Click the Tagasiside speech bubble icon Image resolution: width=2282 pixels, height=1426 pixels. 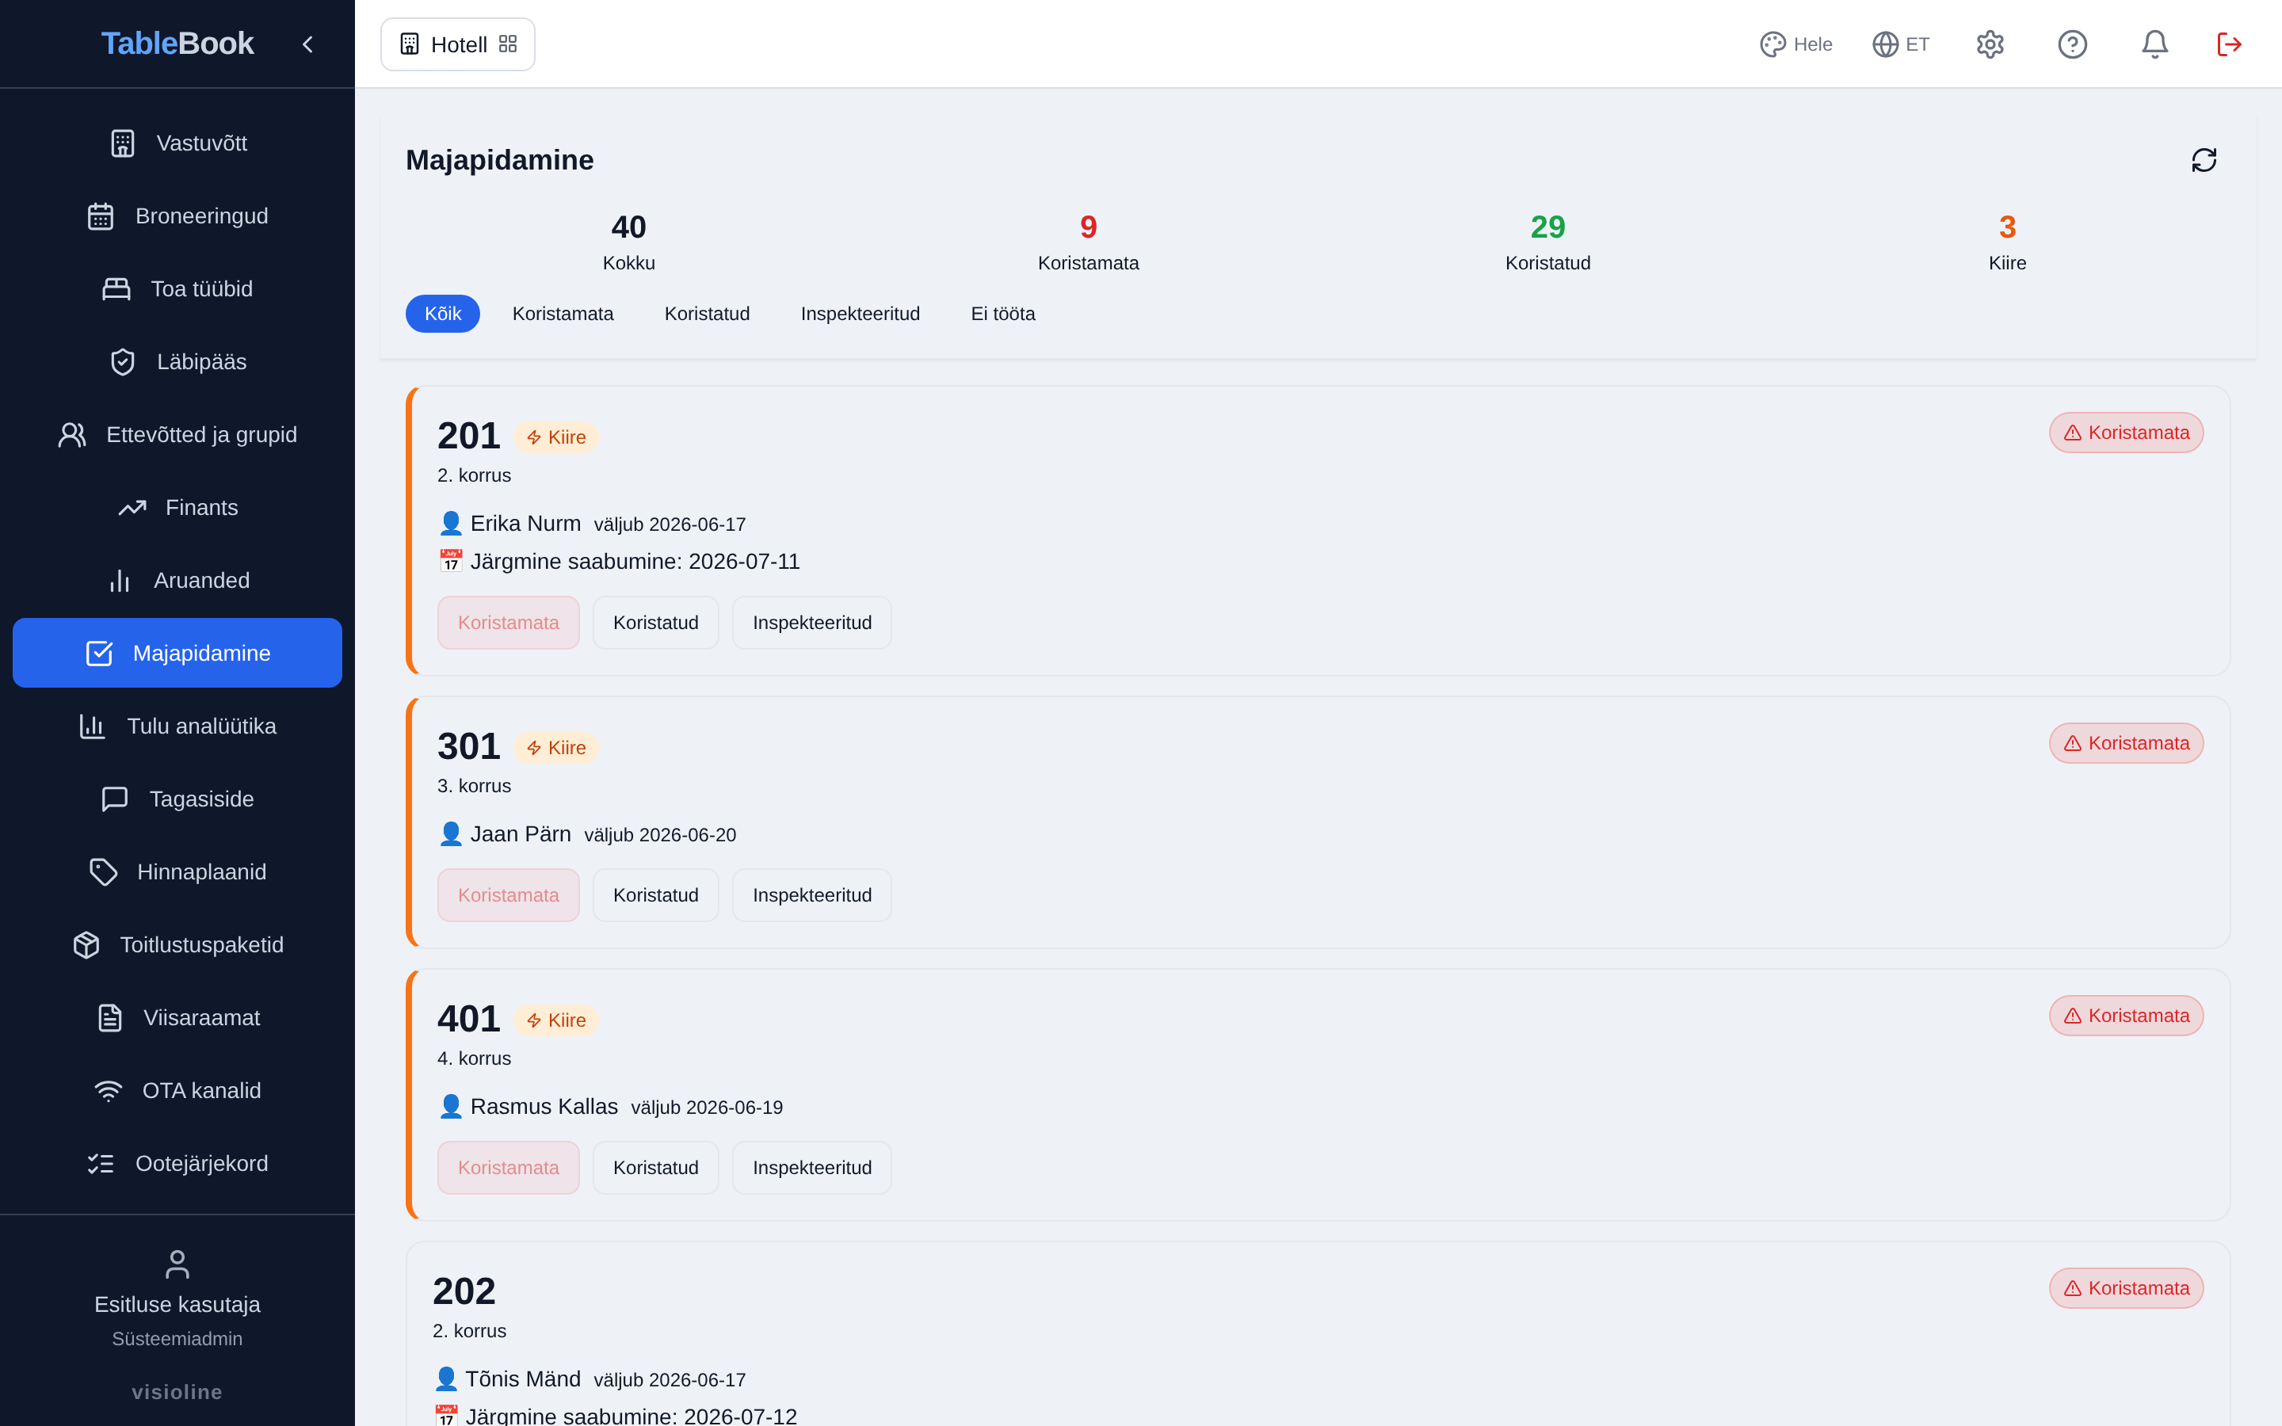[115, 799]
